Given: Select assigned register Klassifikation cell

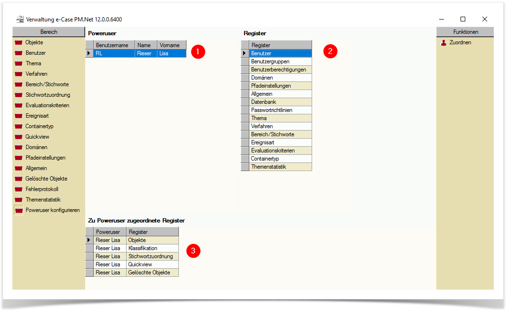Looking at the screenshot, I should click(x=152, y=248).
